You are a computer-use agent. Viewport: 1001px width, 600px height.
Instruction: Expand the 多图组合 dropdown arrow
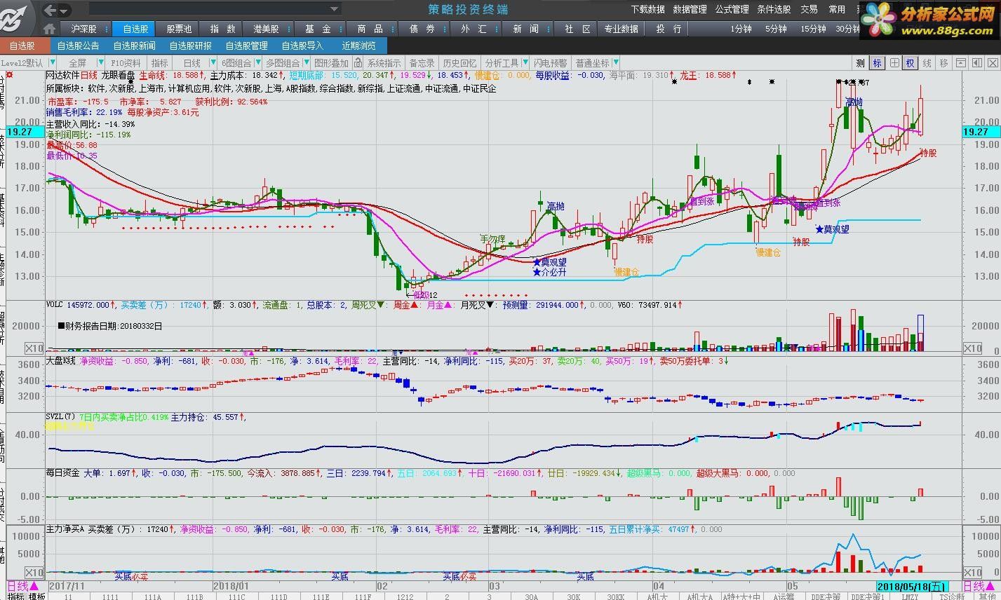coord(306,63)
